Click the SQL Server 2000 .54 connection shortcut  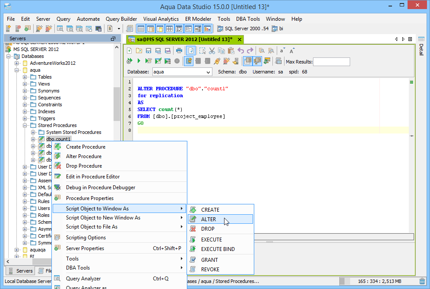pyautogui.click(x=243, y=29)
